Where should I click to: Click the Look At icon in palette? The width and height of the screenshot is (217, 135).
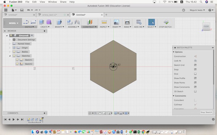coord(195,60)
